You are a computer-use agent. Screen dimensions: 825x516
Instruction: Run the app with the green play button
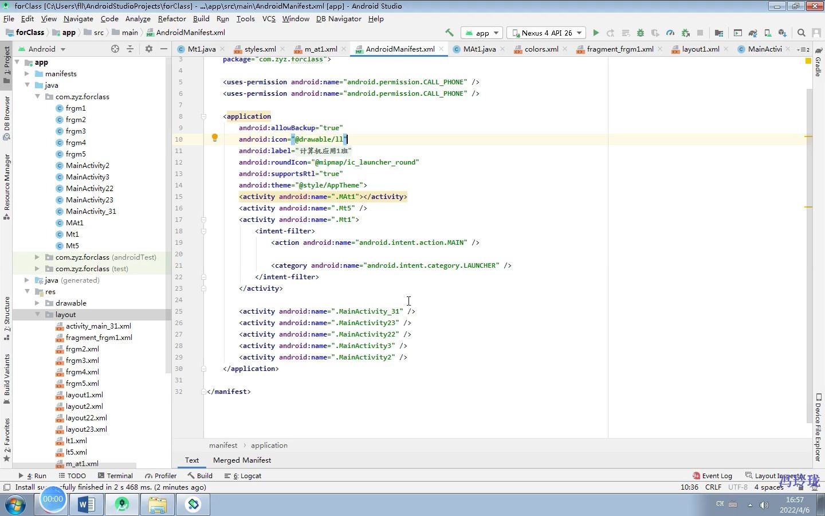click(596, 33)
